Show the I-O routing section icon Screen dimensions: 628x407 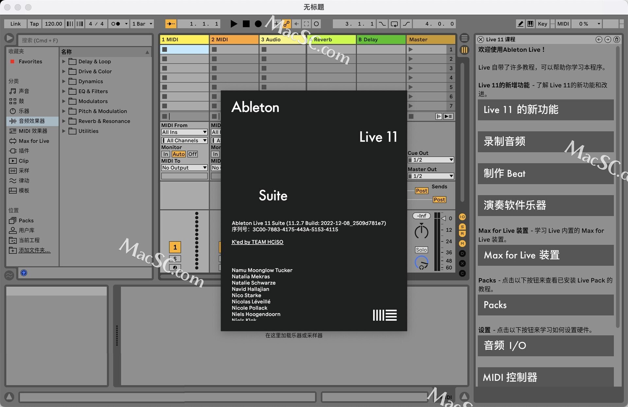tap(462, 217)
